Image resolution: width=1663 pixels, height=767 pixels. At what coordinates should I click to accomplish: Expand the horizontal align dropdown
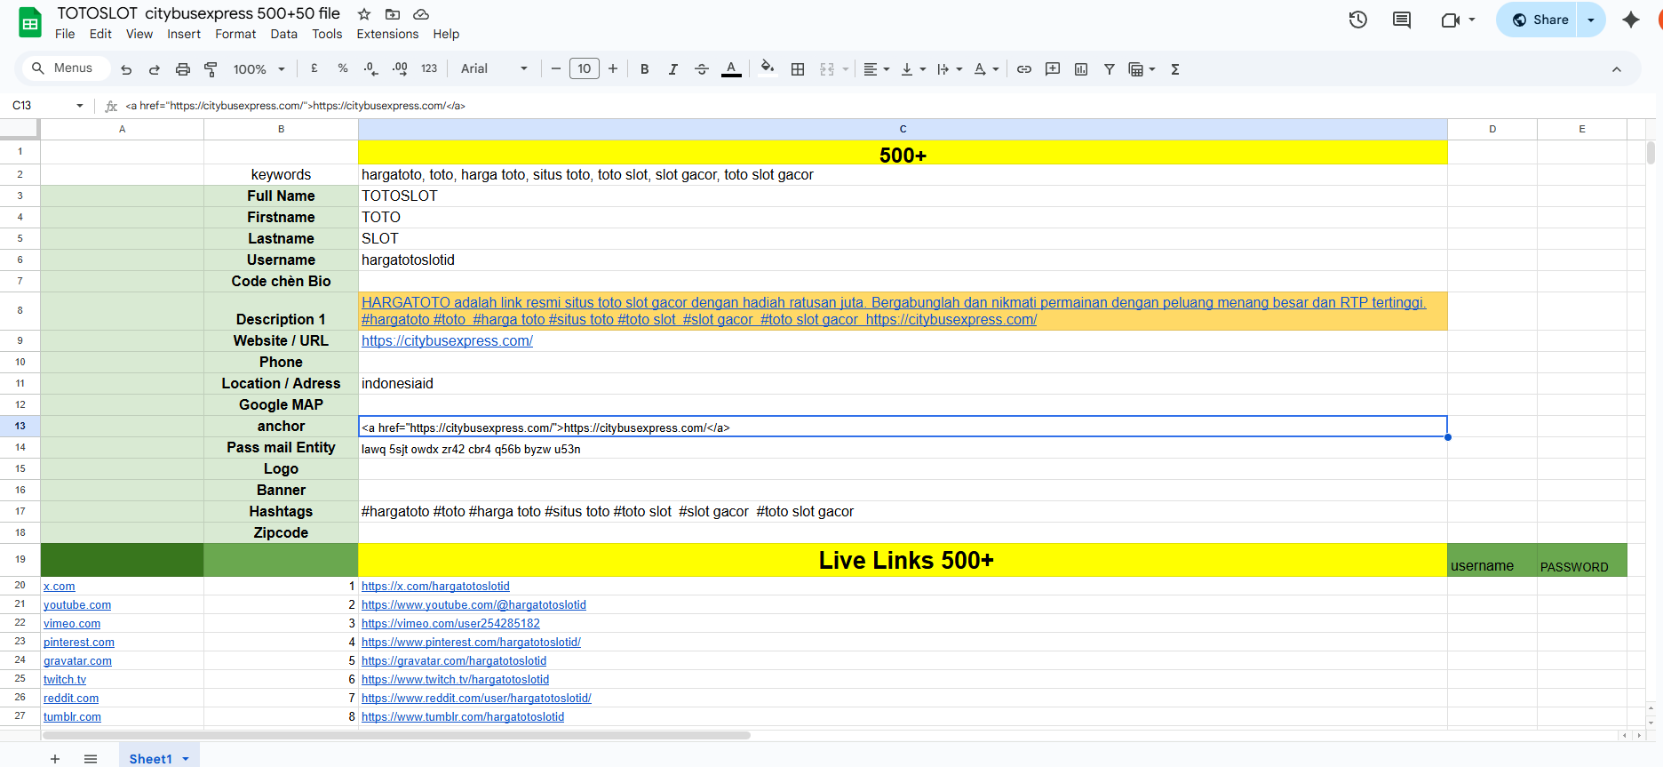coord(876,69)
